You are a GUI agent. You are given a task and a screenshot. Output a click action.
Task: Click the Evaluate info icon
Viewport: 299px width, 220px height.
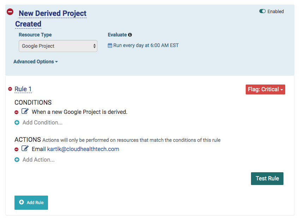[130, 35]
